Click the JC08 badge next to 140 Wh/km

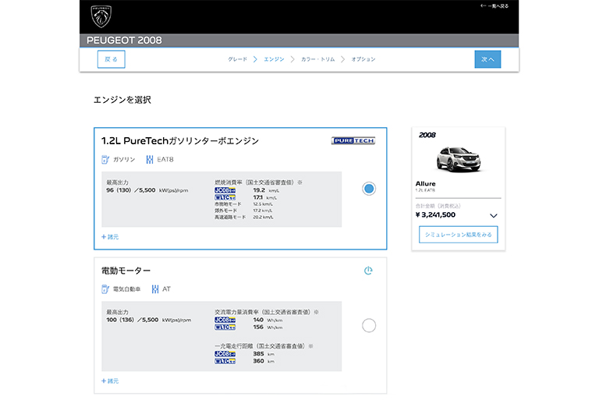225,320
